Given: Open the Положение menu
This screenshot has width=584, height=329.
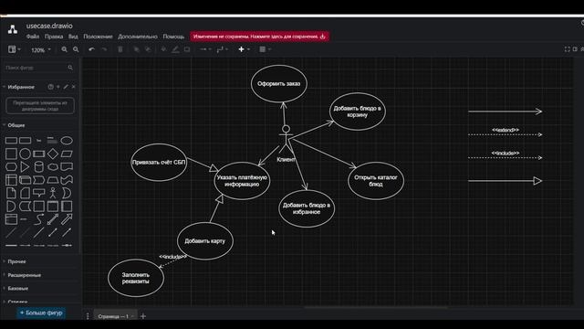Looking at the screenshot, I should point(98,37).
